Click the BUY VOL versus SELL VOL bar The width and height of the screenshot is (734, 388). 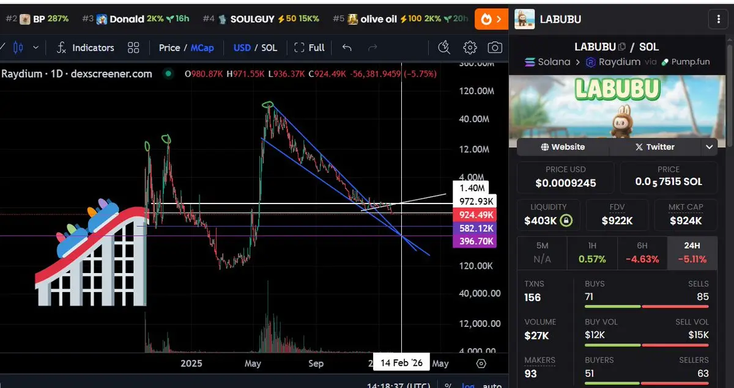647,345
